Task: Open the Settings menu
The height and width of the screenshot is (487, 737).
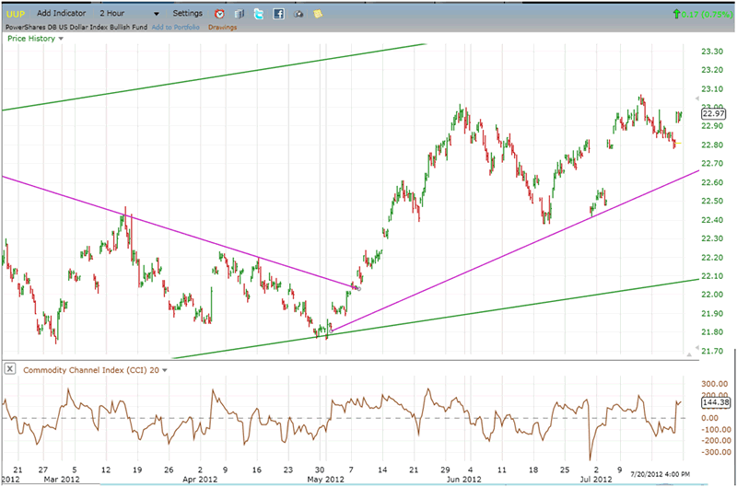Action: (187, 14)
